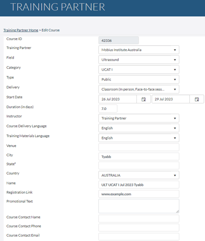The height and width of the screenshot is (241, 205).
Task: Open the Field dropdown showing Ultrasound
Action: pyautogui.click(x=139, y=59)
